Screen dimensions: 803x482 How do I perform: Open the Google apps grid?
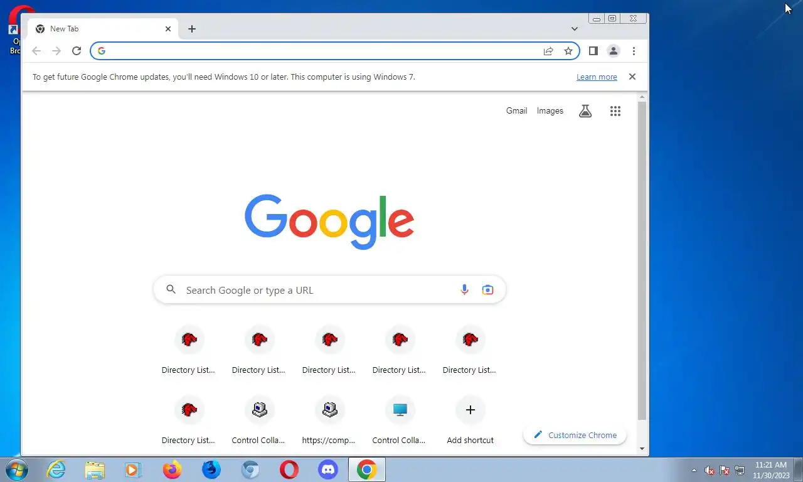[x=615, y=111]
